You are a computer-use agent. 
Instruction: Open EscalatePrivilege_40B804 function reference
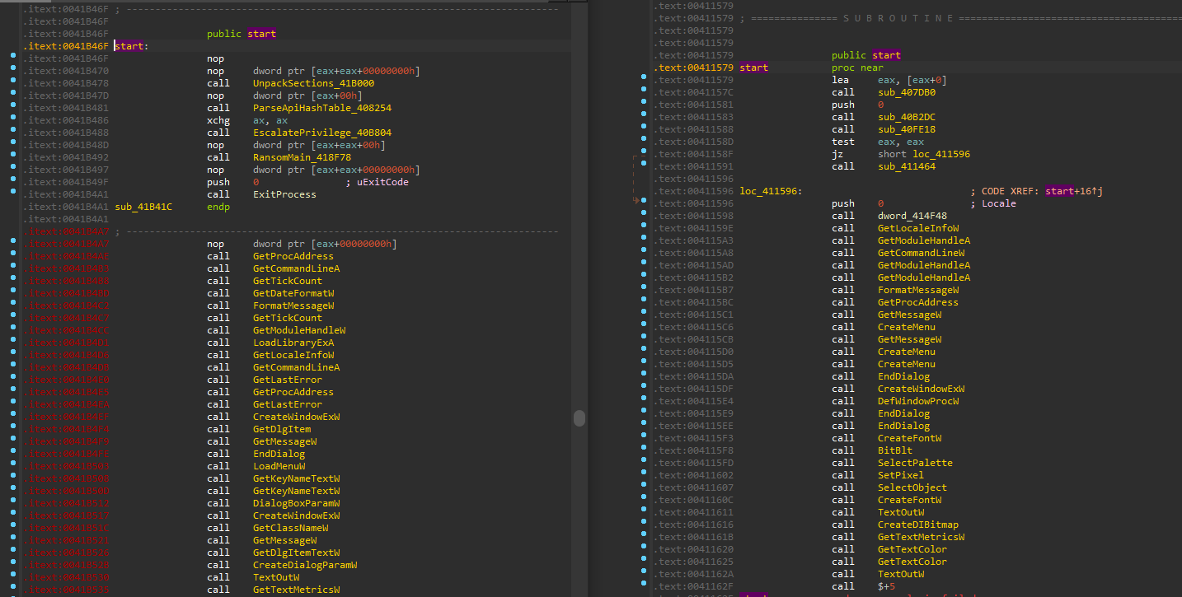[321, 133]
